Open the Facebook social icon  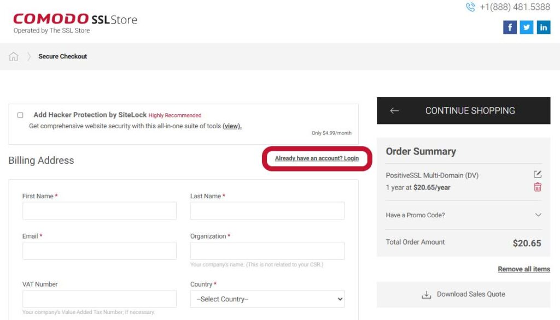pos(510,27)
